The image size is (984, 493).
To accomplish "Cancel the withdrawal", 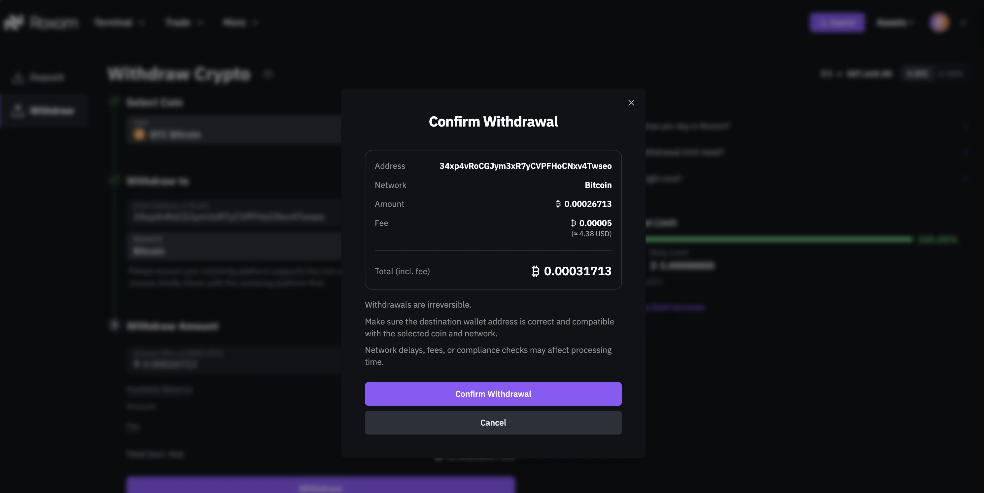I will pos(493,423).
